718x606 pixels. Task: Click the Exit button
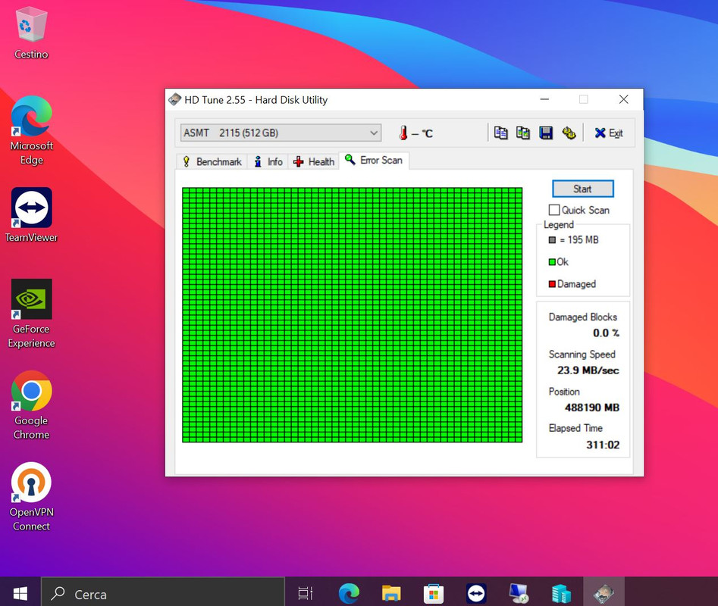click(x=609, y=133)
